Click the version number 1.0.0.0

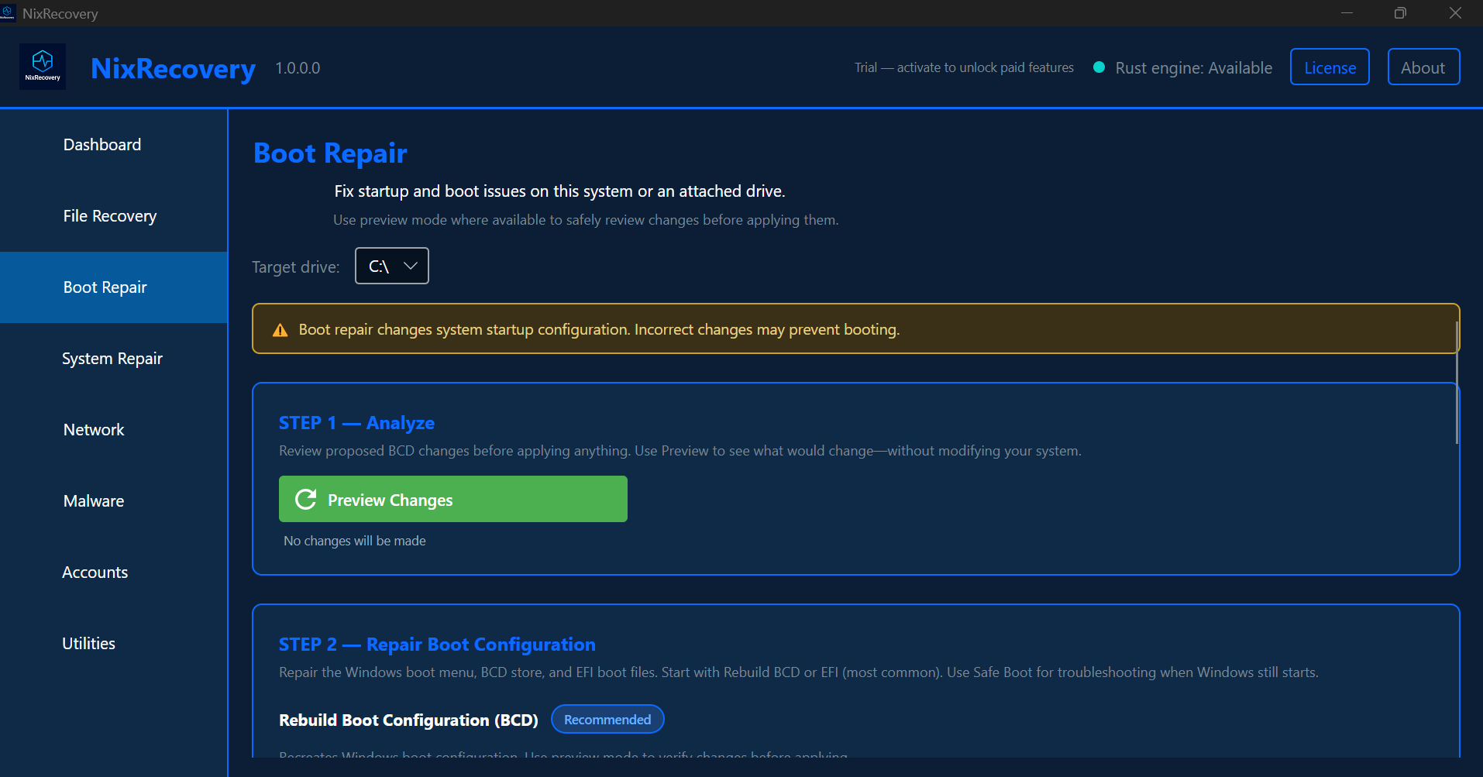click(298, 68)
